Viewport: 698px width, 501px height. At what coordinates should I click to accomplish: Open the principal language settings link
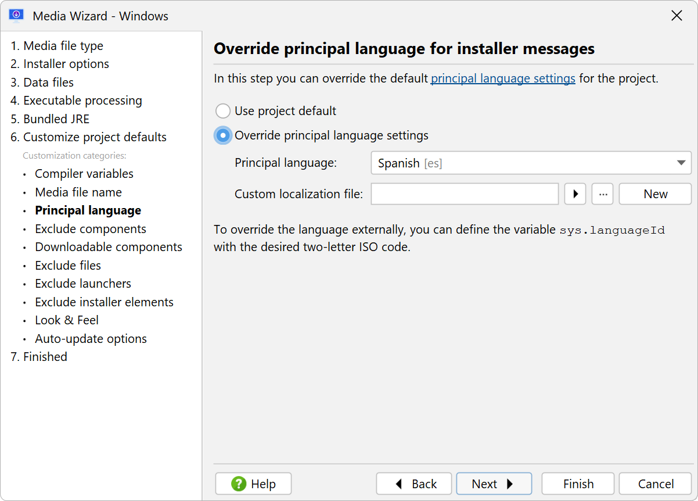click(x=503, y=78)
